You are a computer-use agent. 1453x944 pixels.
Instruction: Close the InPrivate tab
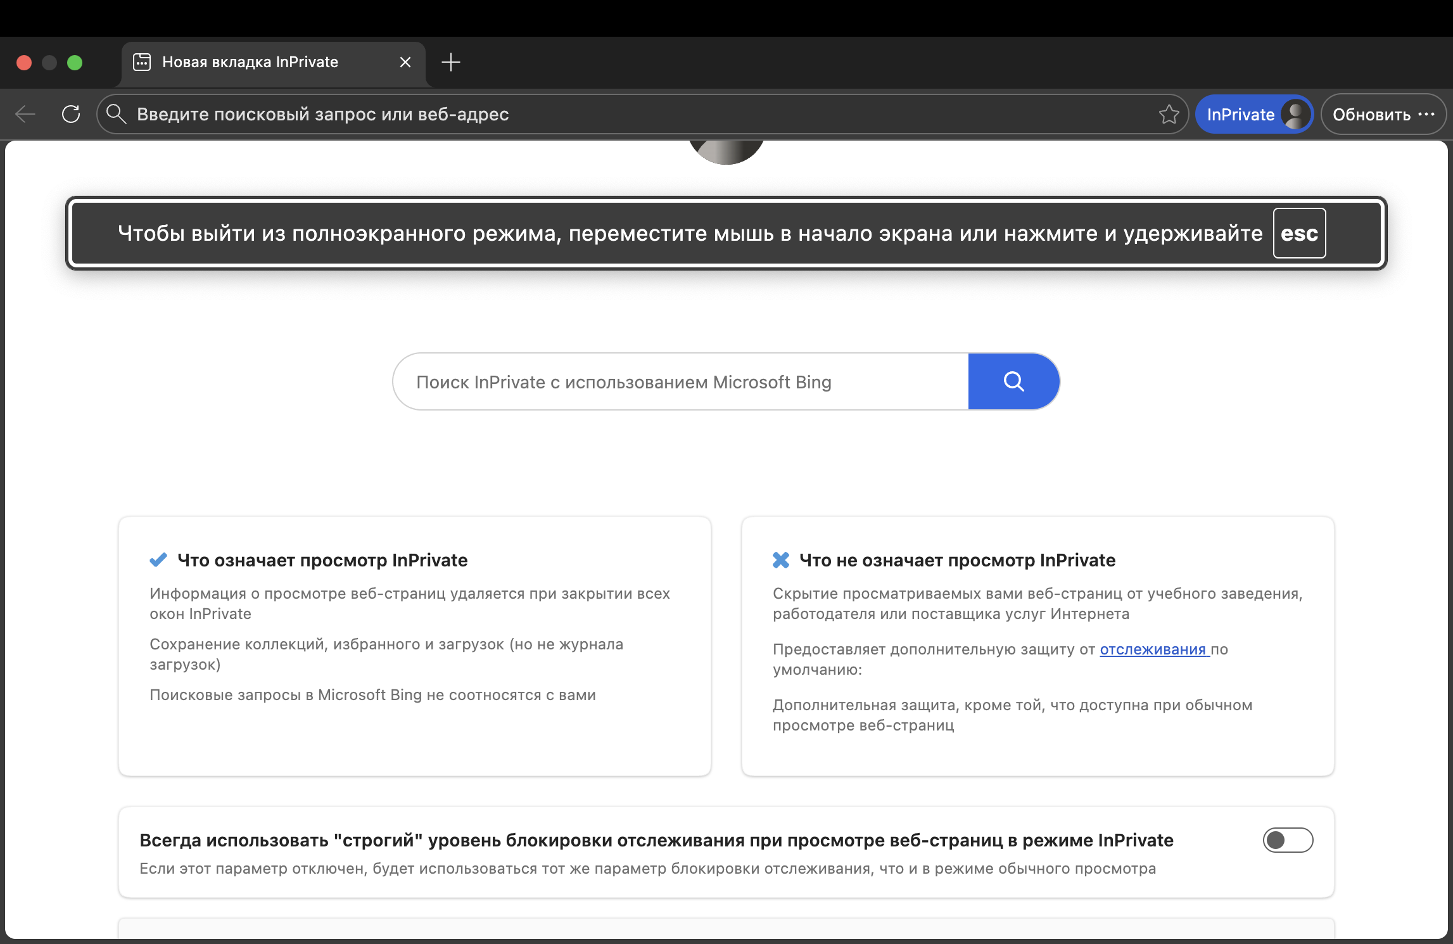[x=405, y=62]
